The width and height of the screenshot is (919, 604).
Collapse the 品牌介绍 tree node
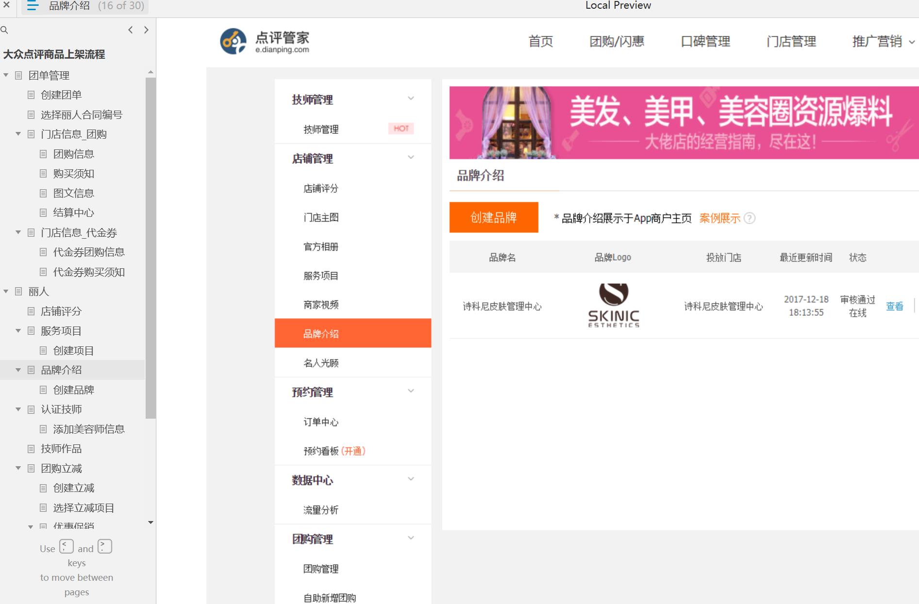(18, 370)
